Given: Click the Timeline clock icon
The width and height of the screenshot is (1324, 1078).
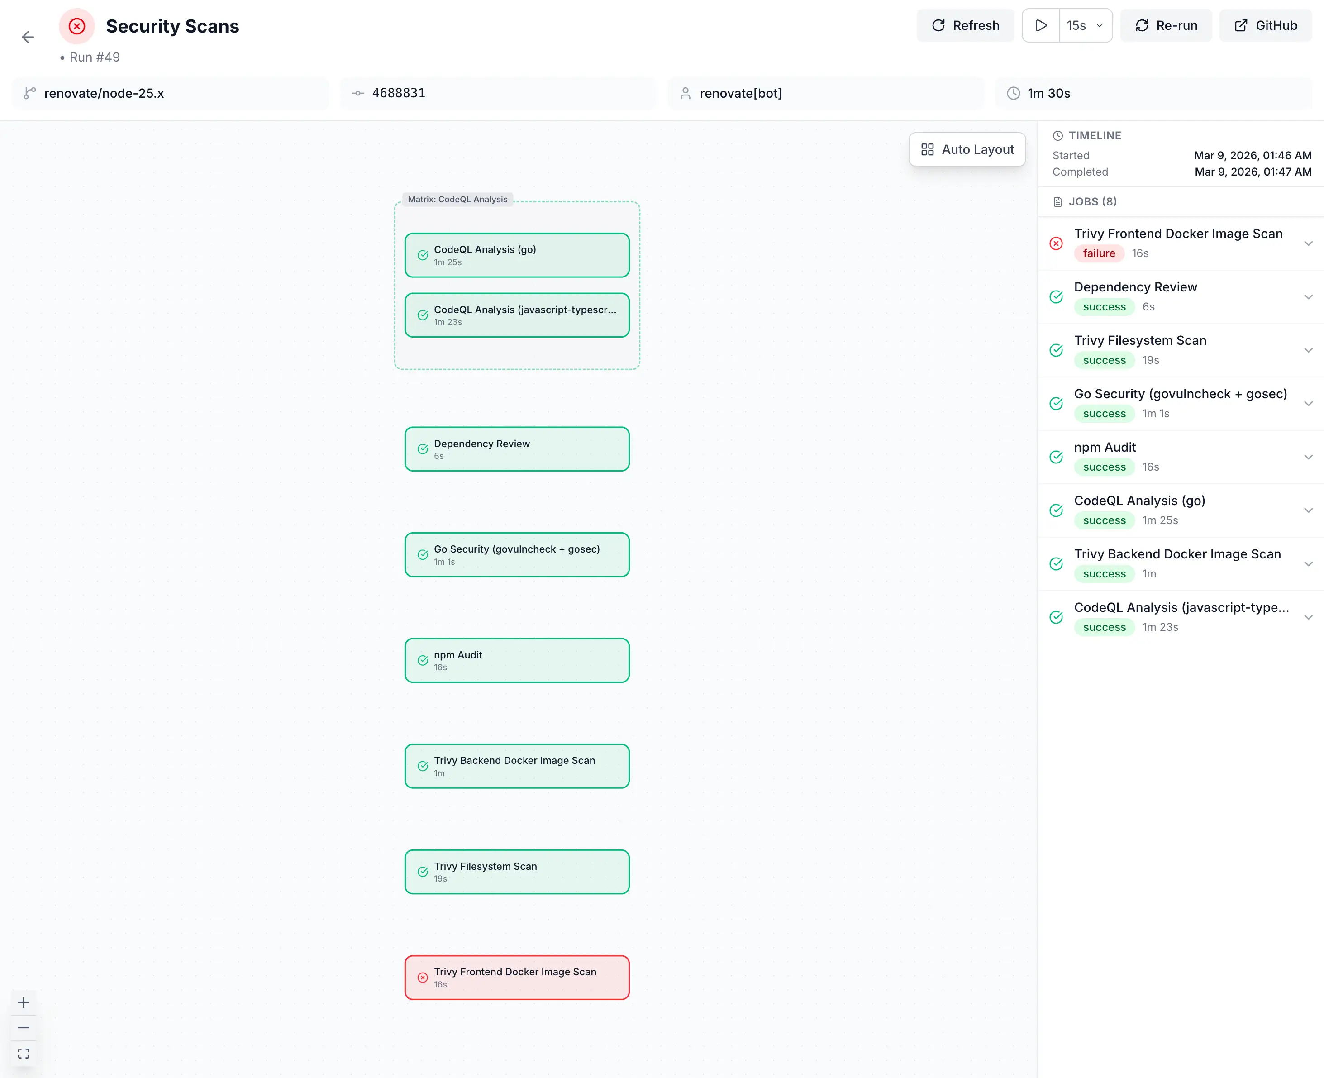Looking at the screenshot, I should coord(1058,135).
